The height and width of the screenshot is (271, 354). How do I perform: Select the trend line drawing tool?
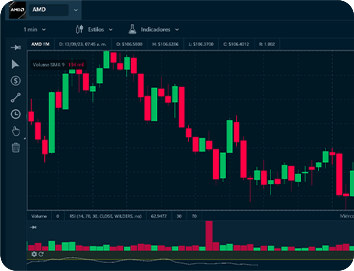click(15, 98)
